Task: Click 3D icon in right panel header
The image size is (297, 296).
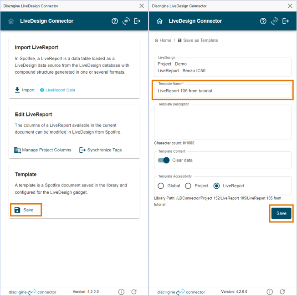Action: coord(275,21)
